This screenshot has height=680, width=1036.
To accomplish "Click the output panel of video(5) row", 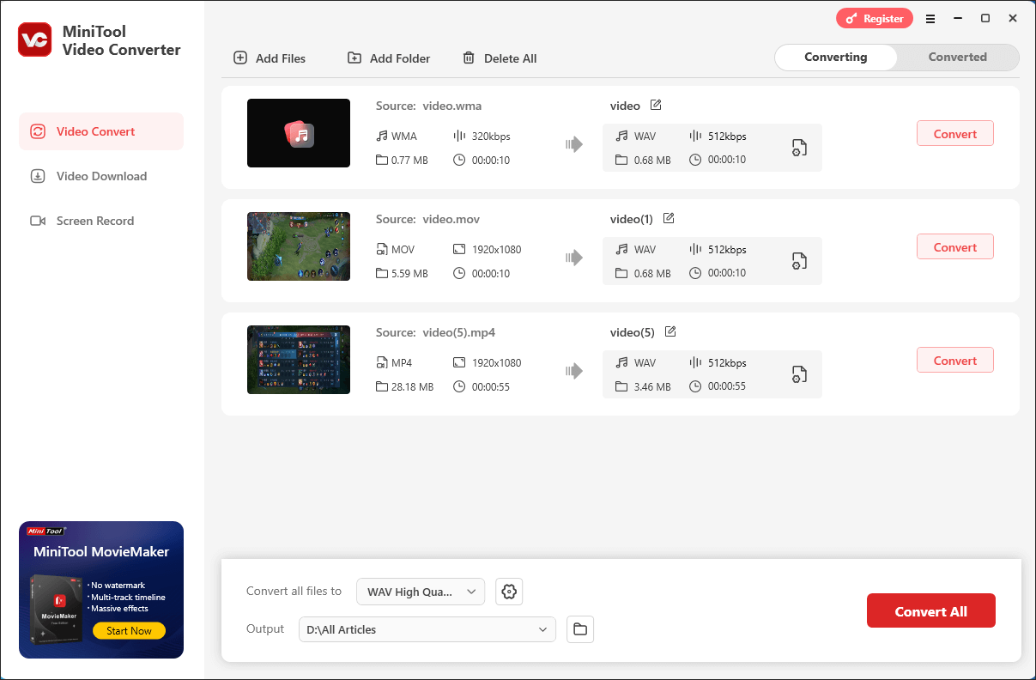I will [x=712, y=374].
